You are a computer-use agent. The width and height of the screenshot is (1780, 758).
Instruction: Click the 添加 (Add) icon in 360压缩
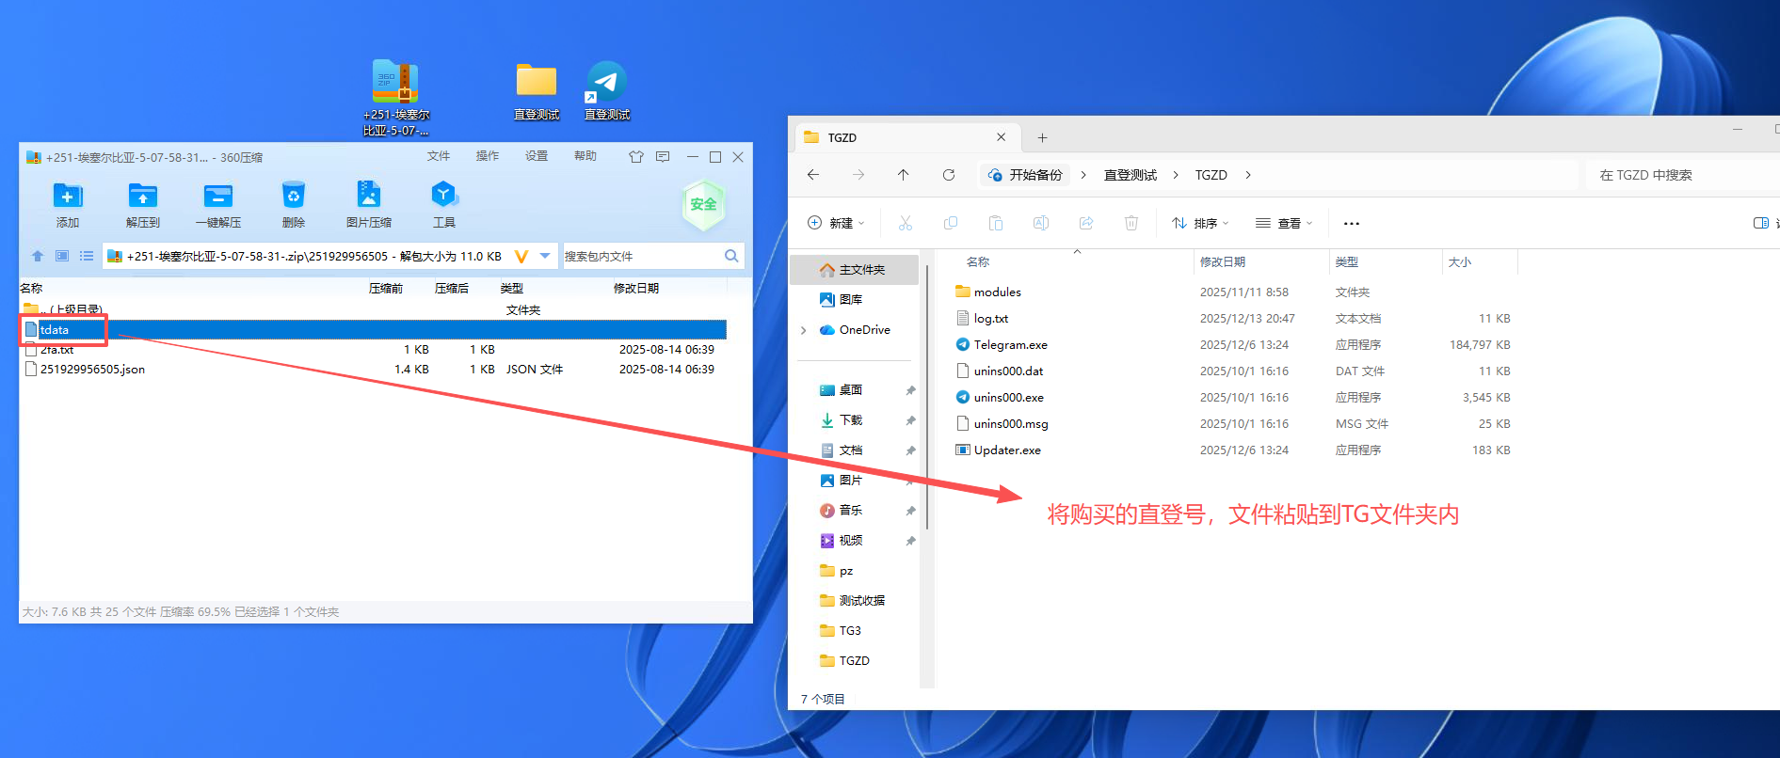pyautogui.click(x=67, y=197)
